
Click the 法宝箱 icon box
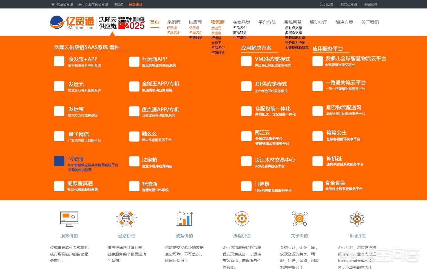(134, 162)
